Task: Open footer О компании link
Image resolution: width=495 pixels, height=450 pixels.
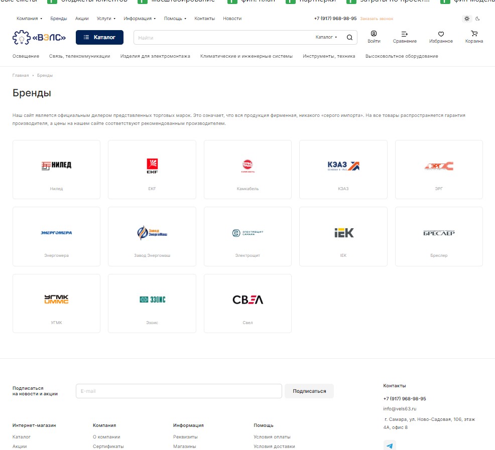Action: 106,437
